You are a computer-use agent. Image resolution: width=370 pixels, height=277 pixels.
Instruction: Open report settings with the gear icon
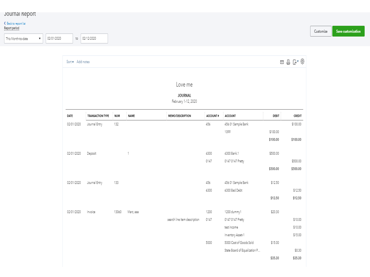point(303,61)
